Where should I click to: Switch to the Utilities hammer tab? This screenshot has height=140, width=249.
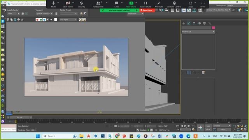pyautogui.click(x=210, y=23)
